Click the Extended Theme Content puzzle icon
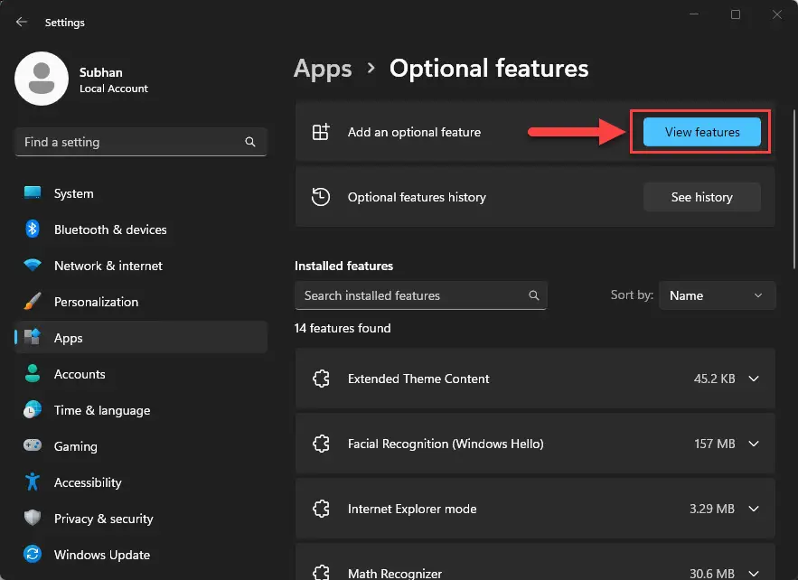Image resolution: width=798 pixels, height=580 pixels. coord(321,379)
